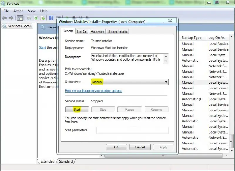Close the Windows Modules Installer Properties dialog

tap(170, 20)
